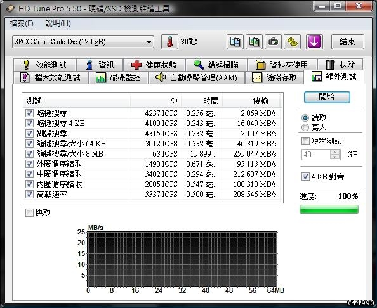Toggle the 4 KB 對齊 alignment checkbox

305,177
